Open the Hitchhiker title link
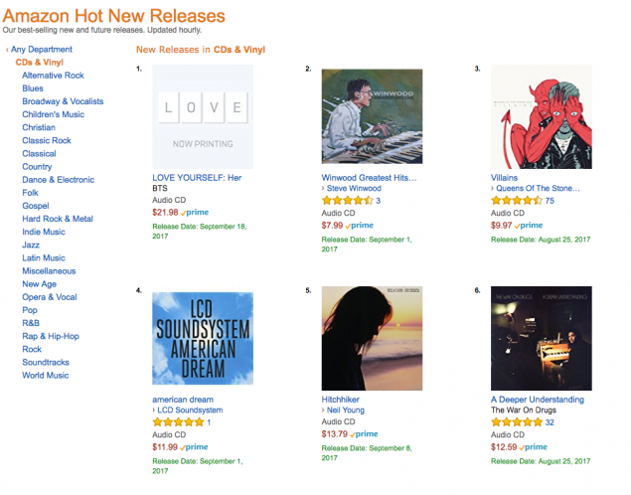Screen dimensions: 631x495 pyautogui.click(x=340, y=399)
